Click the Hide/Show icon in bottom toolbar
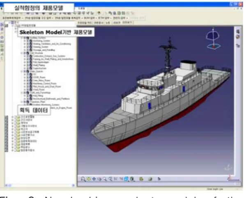This screenshot has height=198, width=246. (141, 179)
